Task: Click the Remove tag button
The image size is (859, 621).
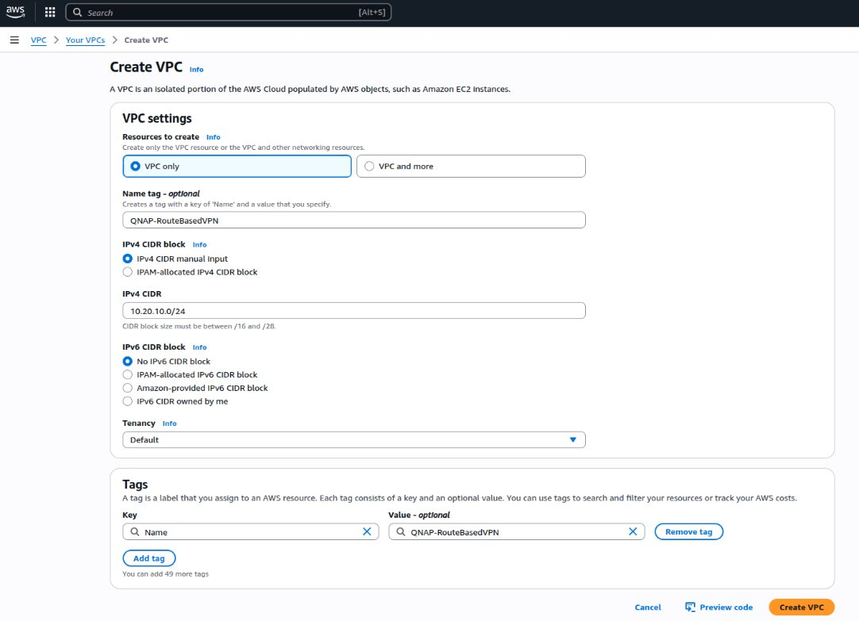Action: [x=688, y=531]
